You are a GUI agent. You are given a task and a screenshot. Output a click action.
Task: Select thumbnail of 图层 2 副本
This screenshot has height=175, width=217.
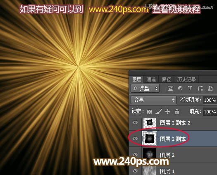(150, 139)
